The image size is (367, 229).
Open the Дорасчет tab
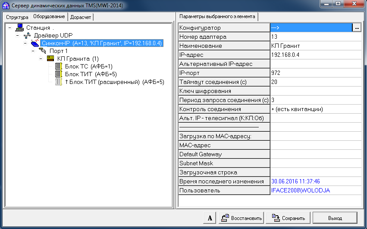81,17
